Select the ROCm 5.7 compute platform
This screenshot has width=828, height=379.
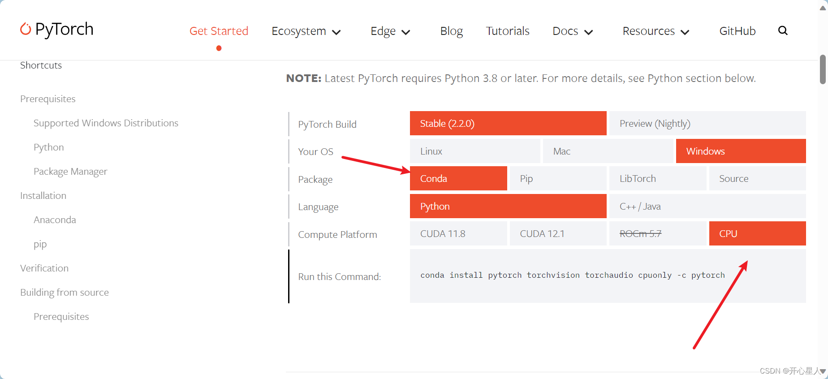(658, 233)
